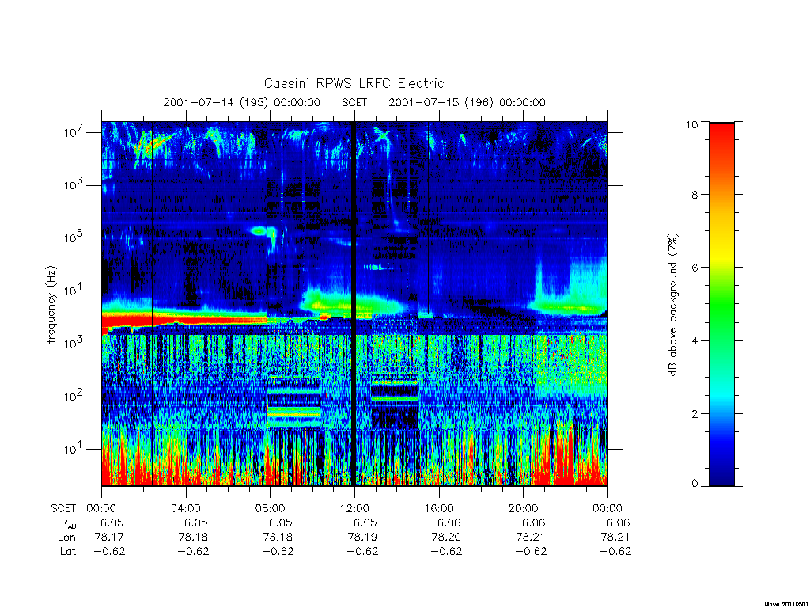Click the "frequency (Hz)" axis label
810x608 pixels.
pos(51,305)
